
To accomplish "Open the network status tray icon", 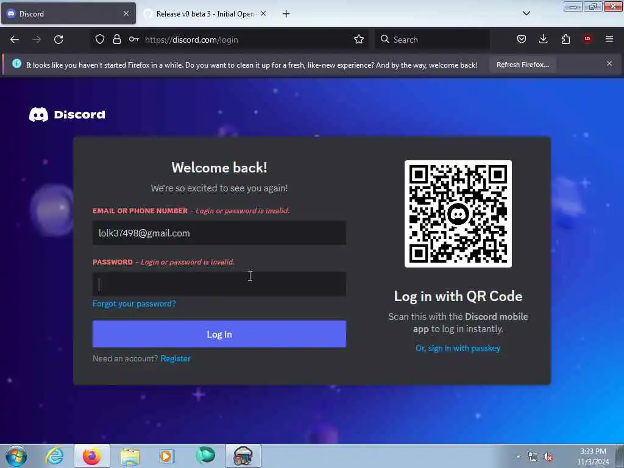I will pos(533,456).
